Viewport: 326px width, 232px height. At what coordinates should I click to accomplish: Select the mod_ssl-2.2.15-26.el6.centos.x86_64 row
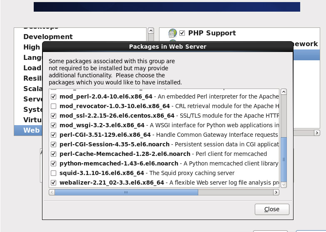164,116
